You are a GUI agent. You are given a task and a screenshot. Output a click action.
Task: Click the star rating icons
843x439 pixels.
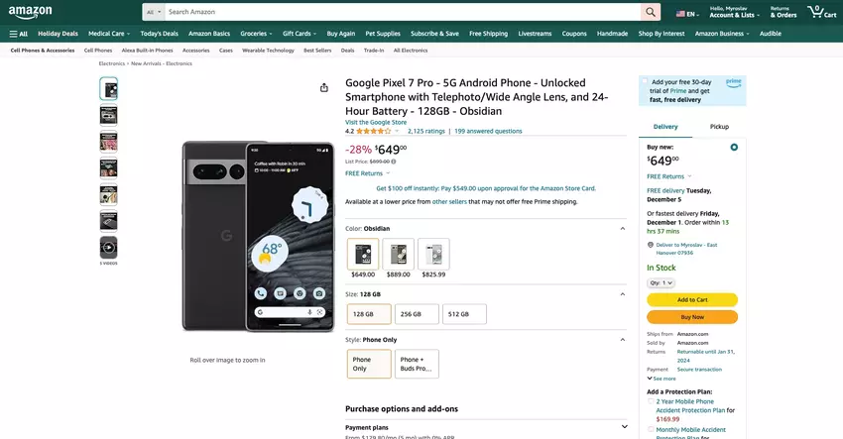tap(373, 131)
